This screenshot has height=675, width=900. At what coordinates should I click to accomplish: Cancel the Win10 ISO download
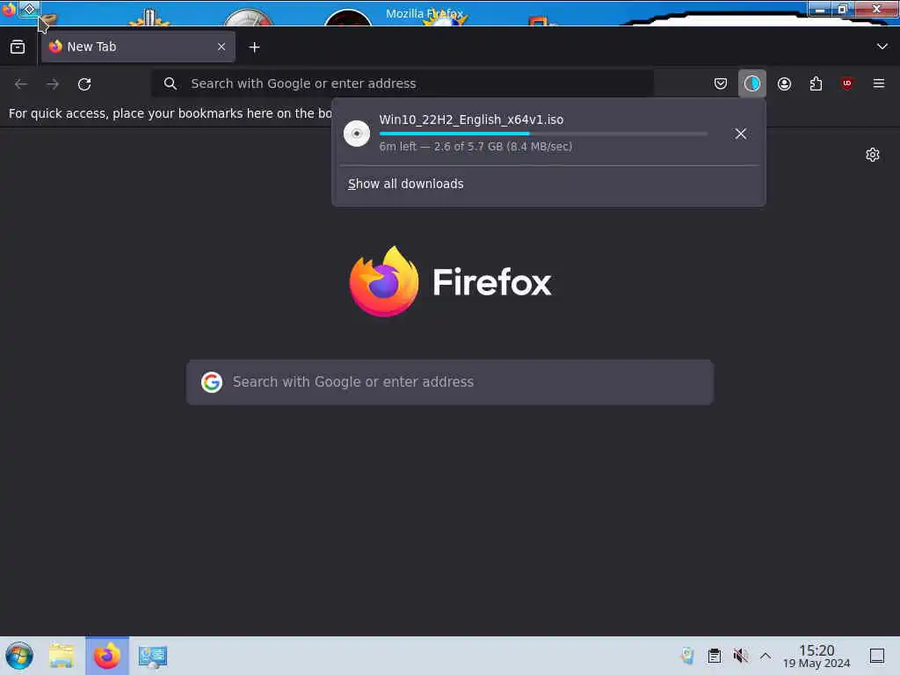[x=740, y=134]
